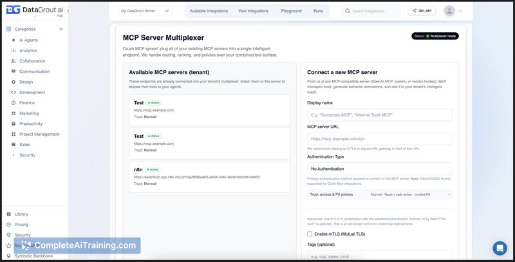Expand Trust, access & PII policies
This screenshot has height=262, width=515.
379,194
